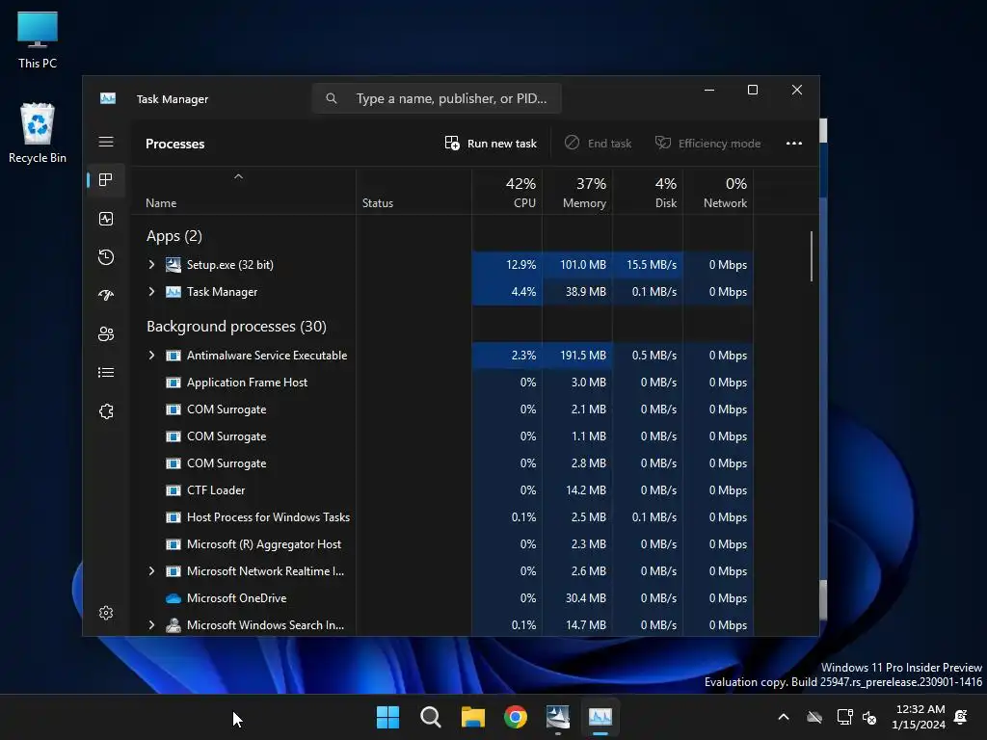Click the End task button

[x=598, y=144]
